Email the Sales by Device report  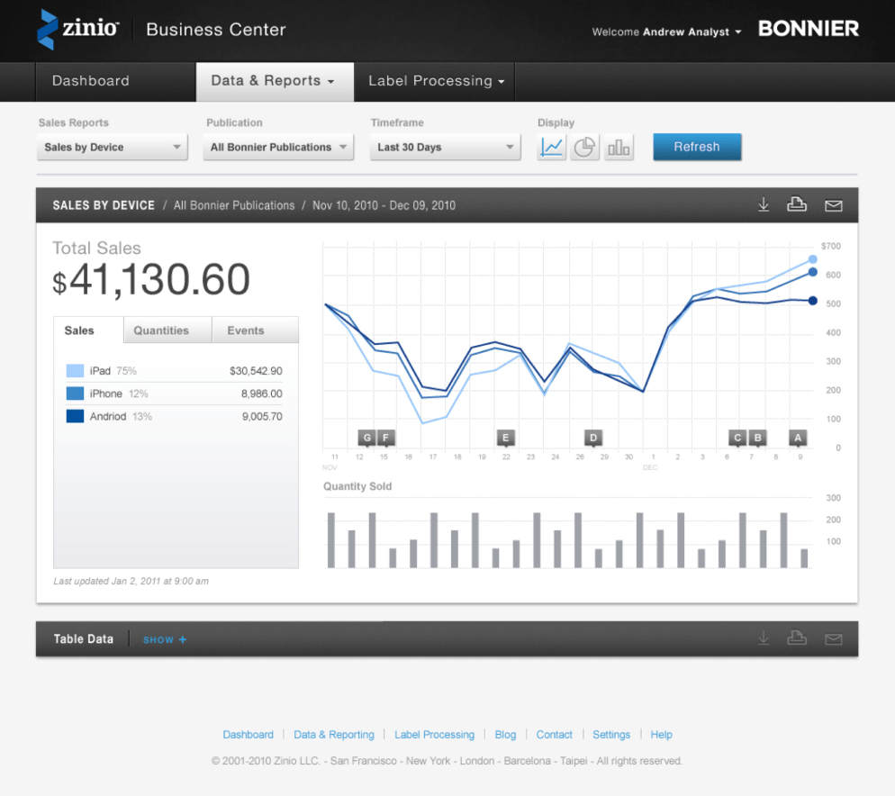(x=833, y=205)
